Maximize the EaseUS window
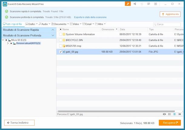The height and width of the screenshot is (130, 185). pyautogui.click(x=172, y=4)
